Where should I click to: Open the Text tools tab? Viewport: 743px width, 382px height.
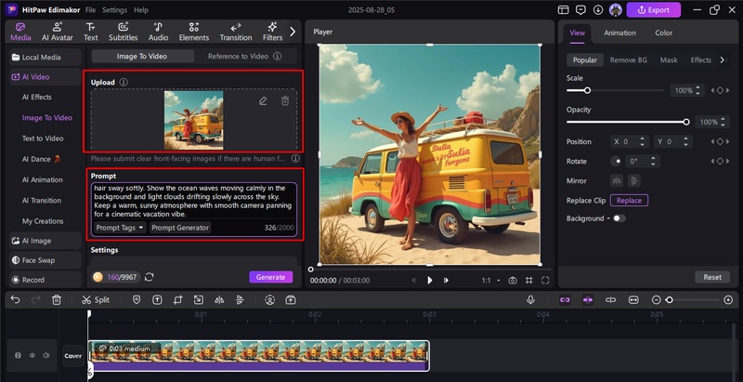(x=90, y=32)
